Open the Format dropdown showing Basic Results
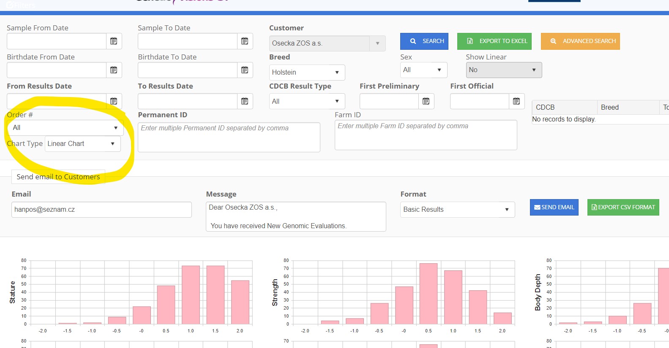669x348 pixels. point(458,210)
